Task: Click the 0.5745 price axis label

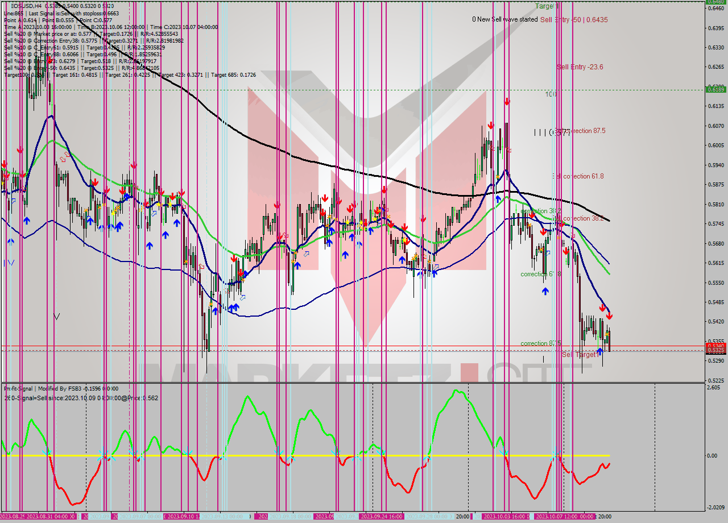Action: click(x=716, y=224)
